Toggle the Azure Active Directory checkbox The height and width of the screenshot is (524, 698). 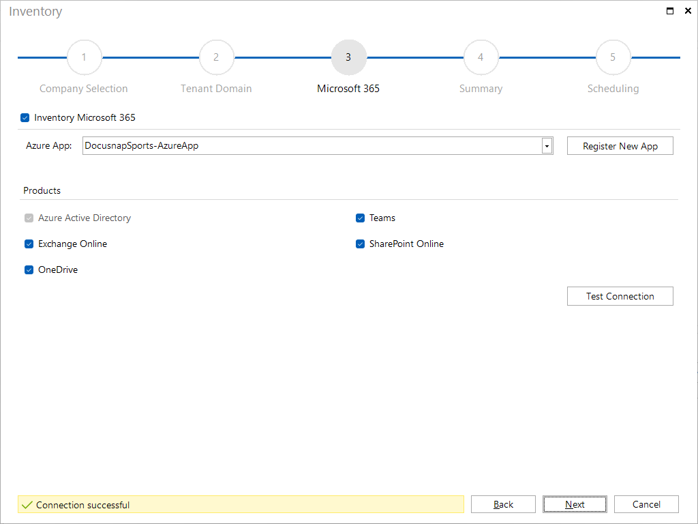(29, 218)
